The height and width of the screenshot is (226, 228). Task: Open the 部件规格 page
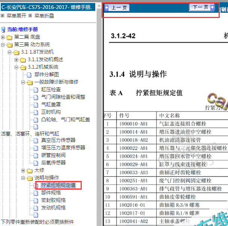tap(51, 193)
